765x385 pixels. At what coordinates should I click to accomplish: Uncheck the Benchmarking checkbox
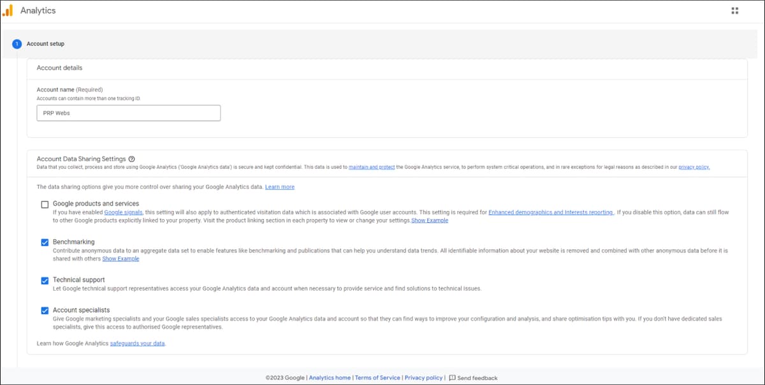tap(45, 242)
